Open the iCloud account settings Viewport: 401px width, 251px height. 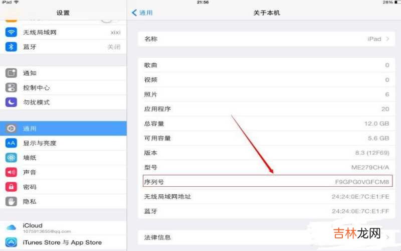pos(63,228)
